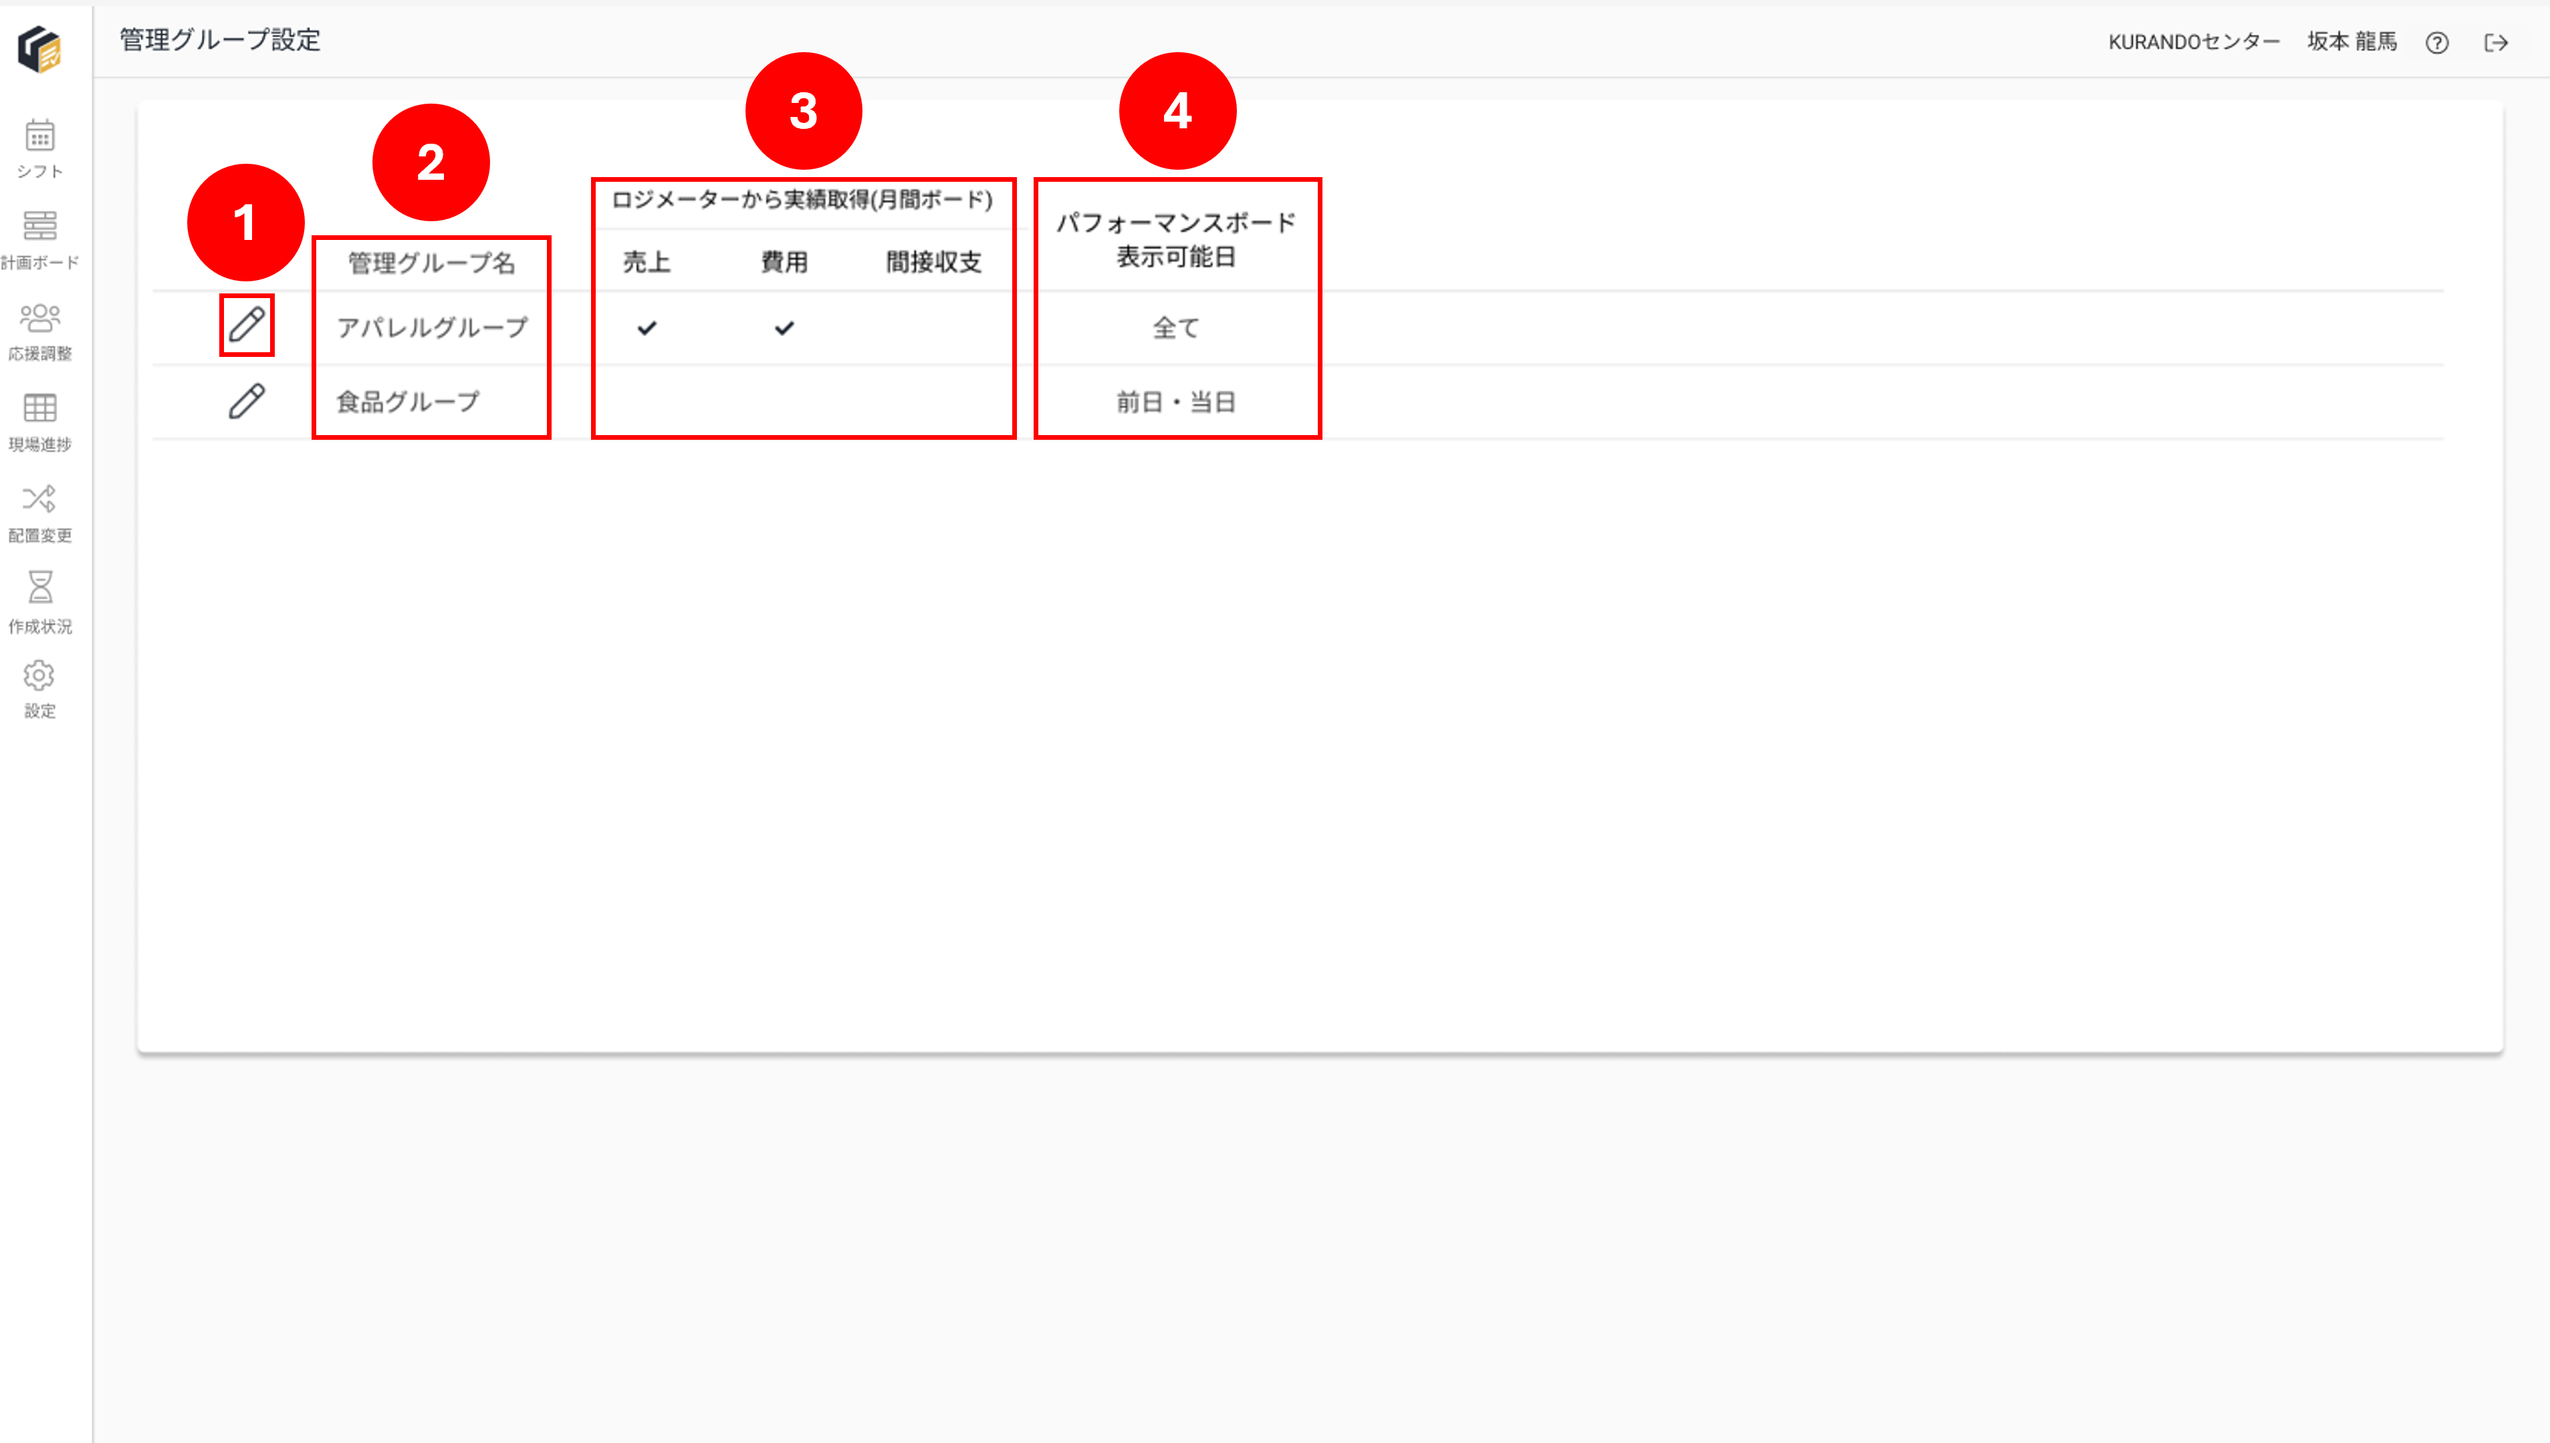The image size is (2550, 1443).
Task: Click the 売上 column header
Action: click(x=647, y=261)
